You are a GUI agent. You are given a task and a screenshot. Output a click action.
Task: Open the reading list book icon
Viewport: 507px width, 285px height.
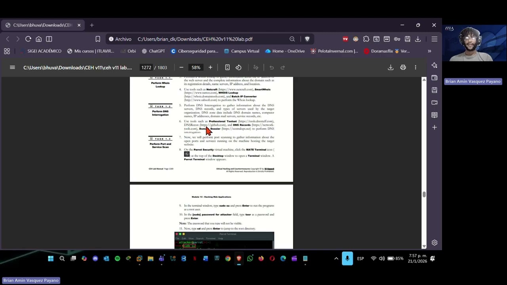(x=435, y=115)
